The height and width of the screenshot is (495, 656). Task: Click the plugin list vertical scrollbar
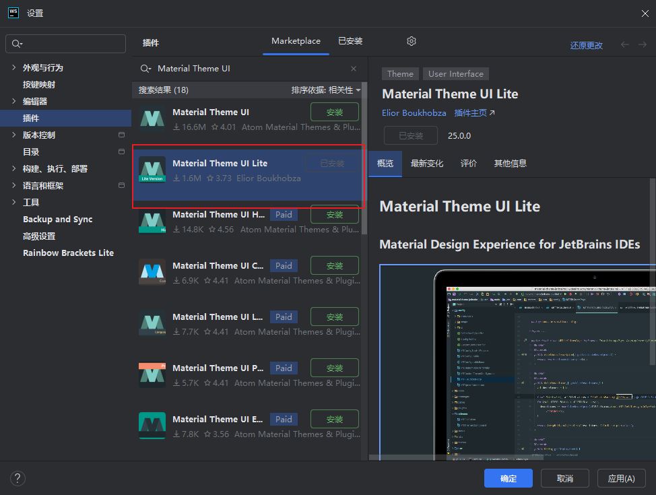click(x=364, y=159)
